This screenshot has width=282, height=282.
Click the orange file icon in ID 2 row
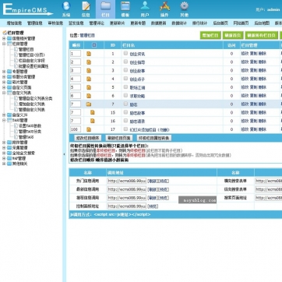point(89,62)
